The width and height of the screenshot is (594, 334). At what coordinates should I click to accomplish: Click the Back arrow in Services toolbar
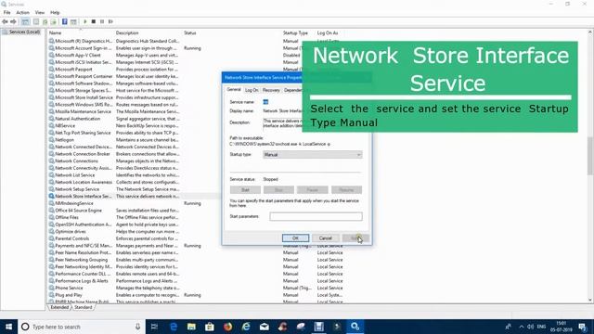[5, 21]
